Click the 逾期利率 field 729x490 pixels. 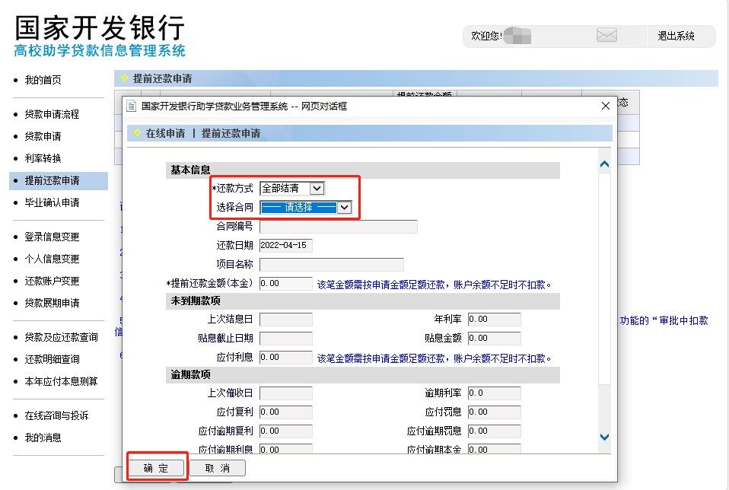pos(494,393)
